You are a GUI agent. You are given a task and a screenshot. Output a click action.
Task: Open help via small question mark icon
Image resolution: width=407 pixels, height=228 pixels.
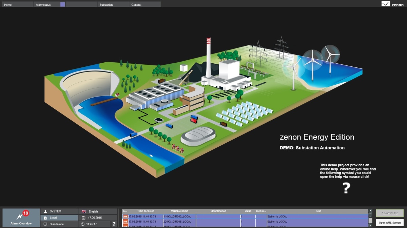tap(114, 224)
